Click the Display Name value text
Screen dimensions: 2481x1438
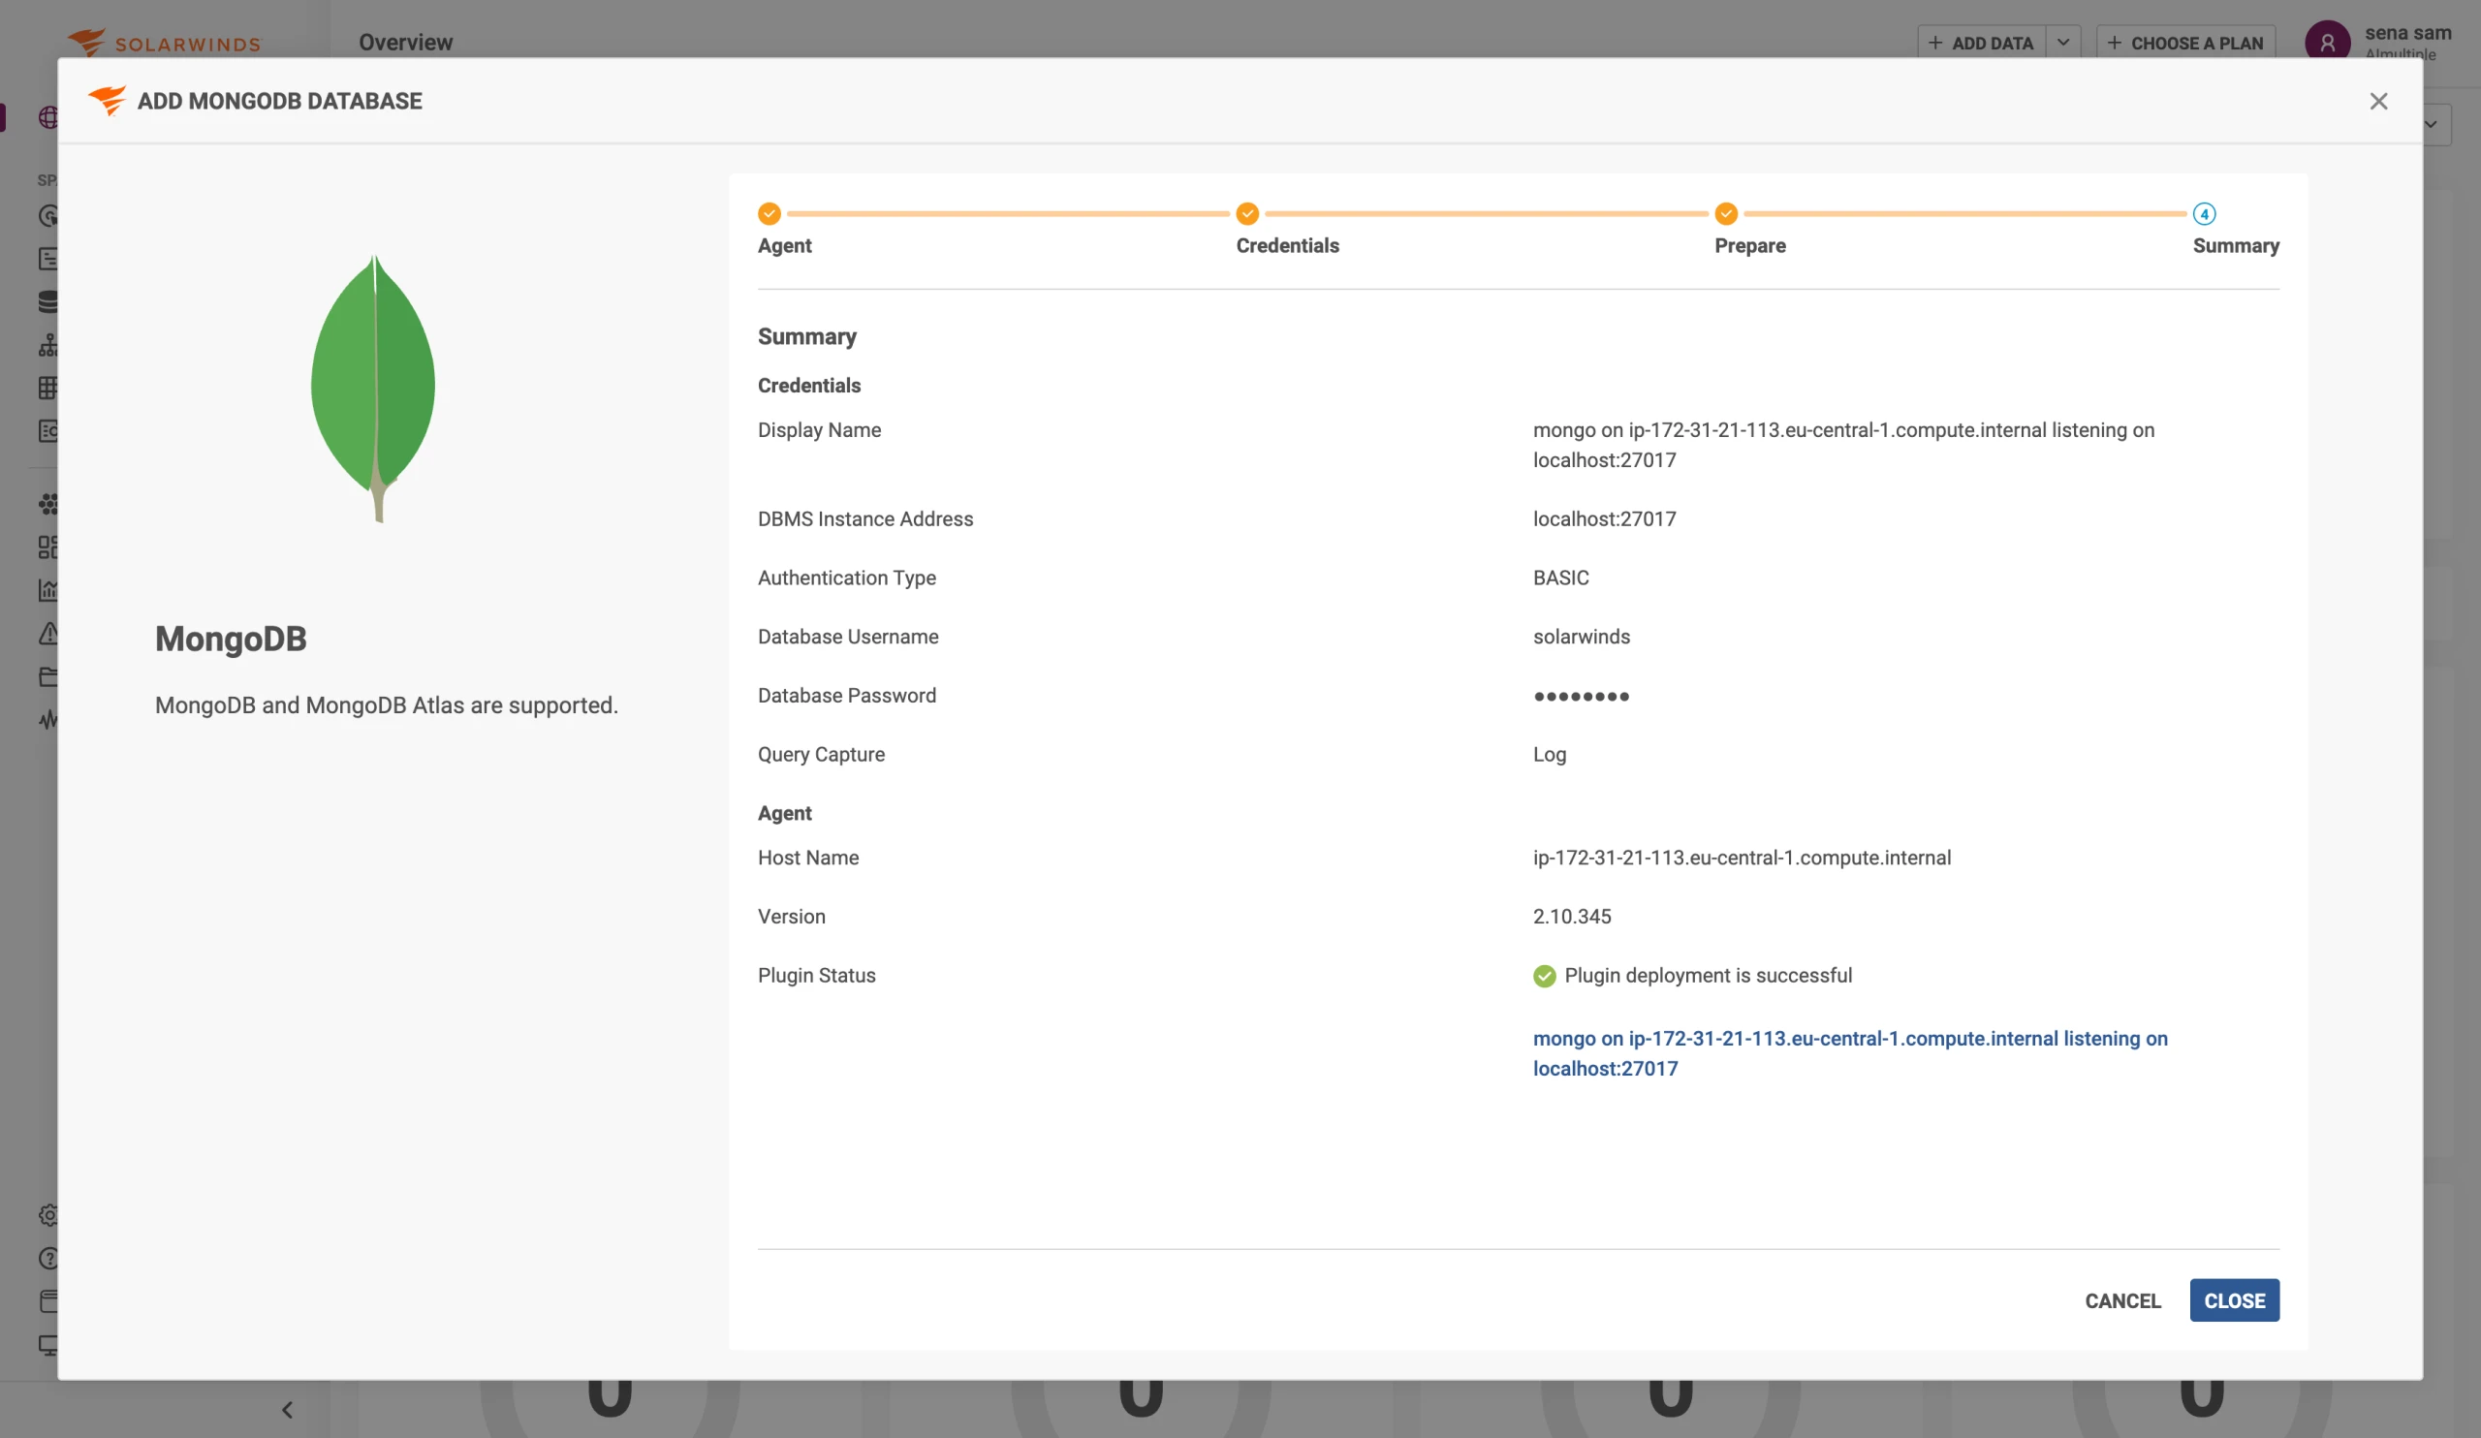[x=1843, y=445]
